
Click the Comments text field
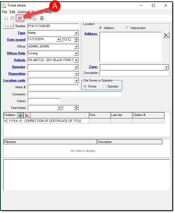pyautogui.click(x=75, y=94)
